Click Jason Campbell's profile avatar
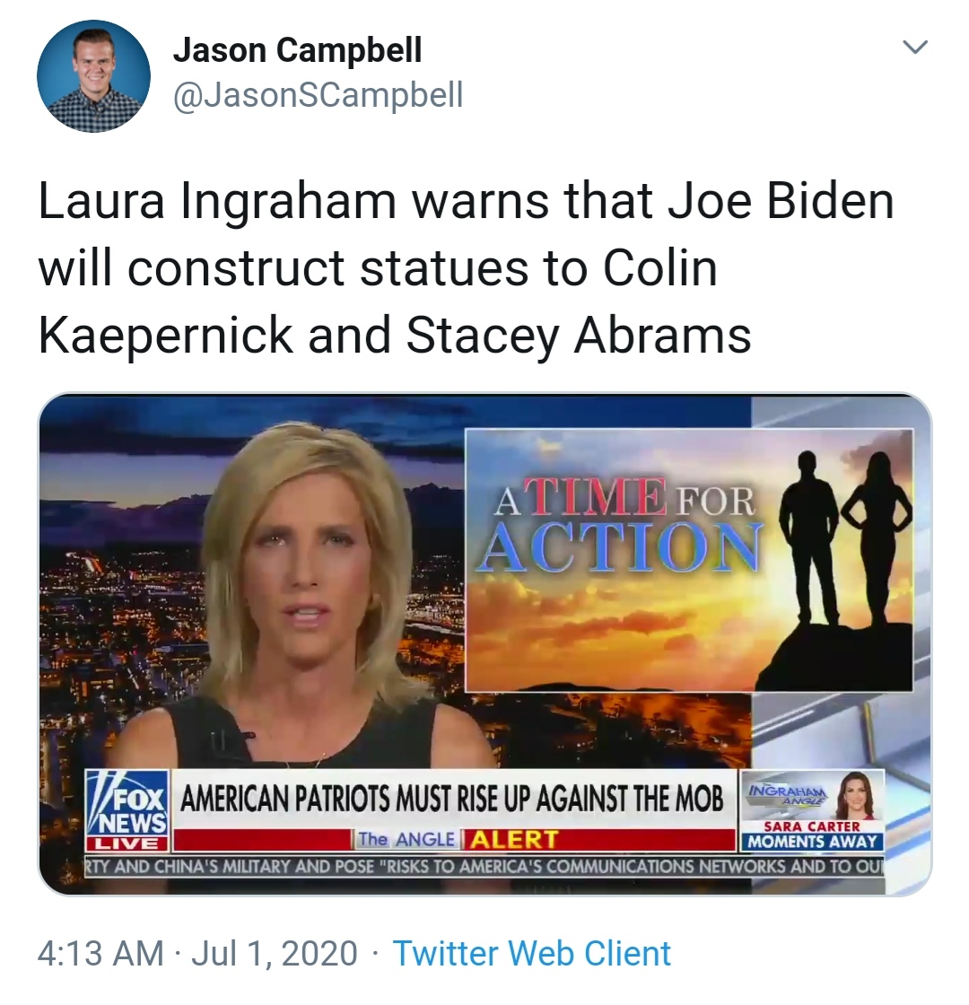Viewport: 969px width, 1005px height. pyautogui.click(x=93, y=76)
